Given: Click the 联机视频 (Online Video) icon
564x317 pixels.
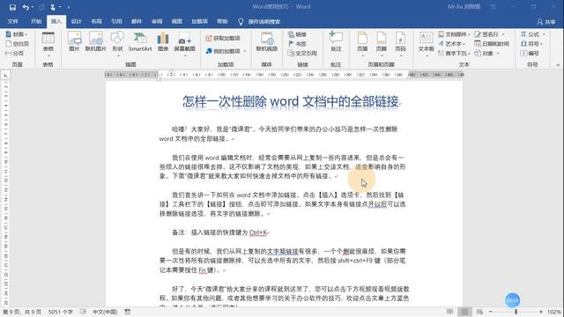Looking at the screenshot, I should point(266,41).
